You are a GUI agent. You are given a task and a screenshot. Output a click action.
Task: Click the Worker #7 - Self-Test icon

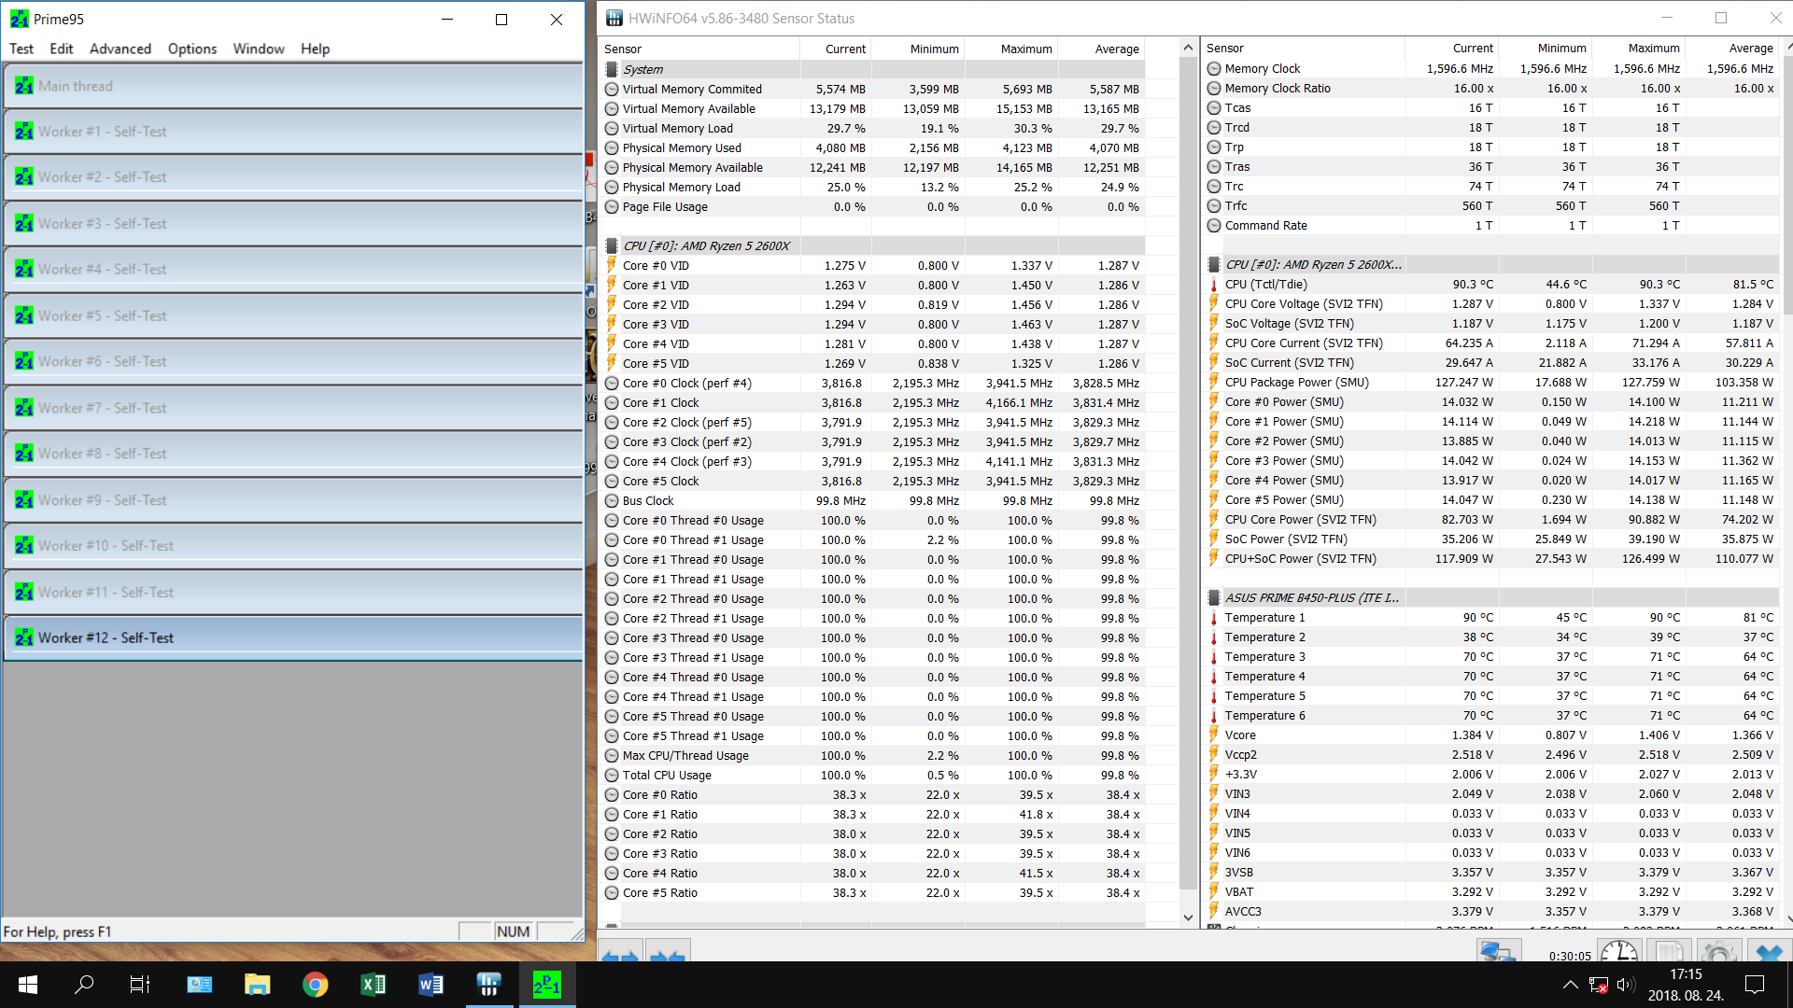pos(24,409)
